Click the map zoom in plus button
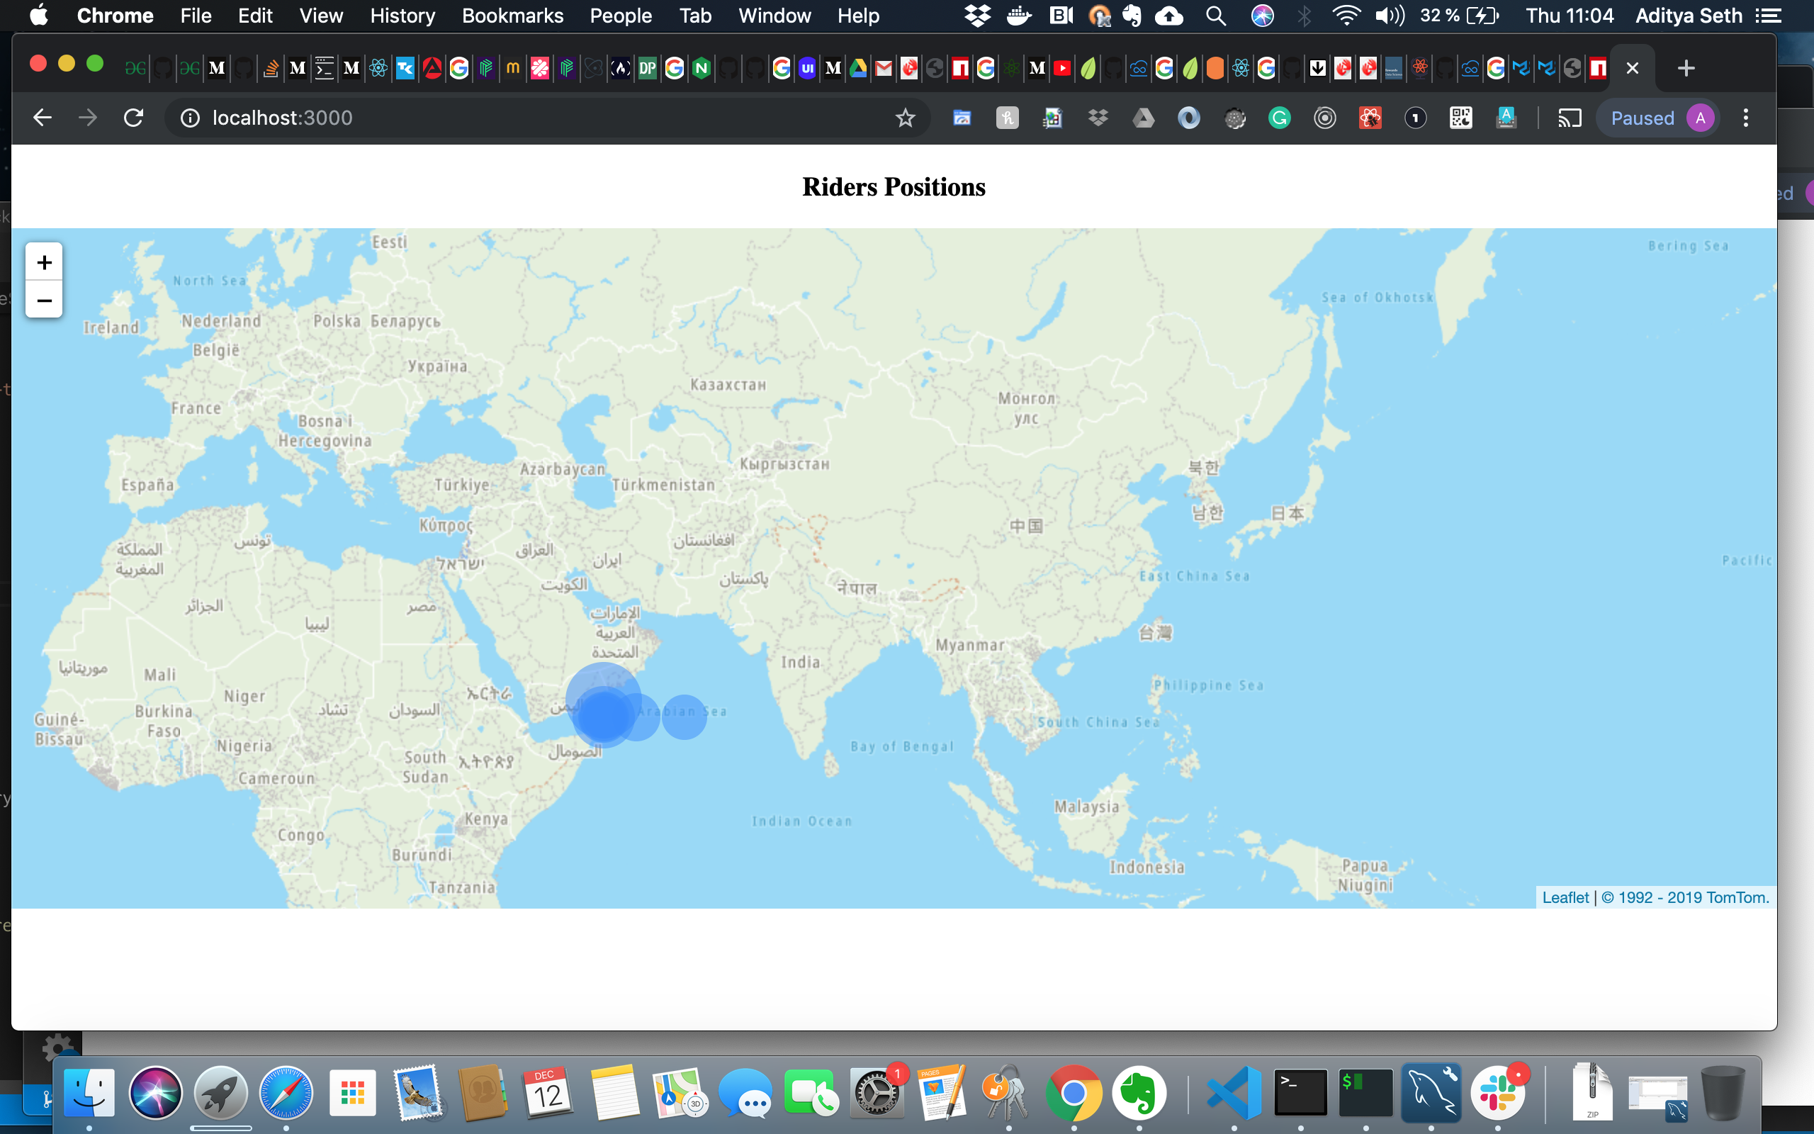This screenshot has height=1134, width=1814. click(x=43, y=262)
